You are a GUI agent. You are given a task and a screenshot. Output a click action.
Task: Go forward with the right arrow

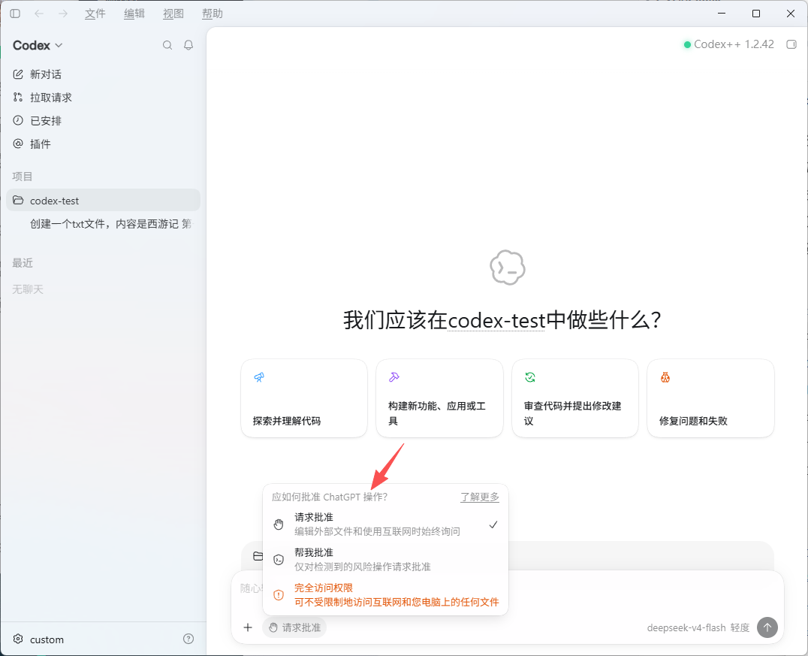point(63,14)
